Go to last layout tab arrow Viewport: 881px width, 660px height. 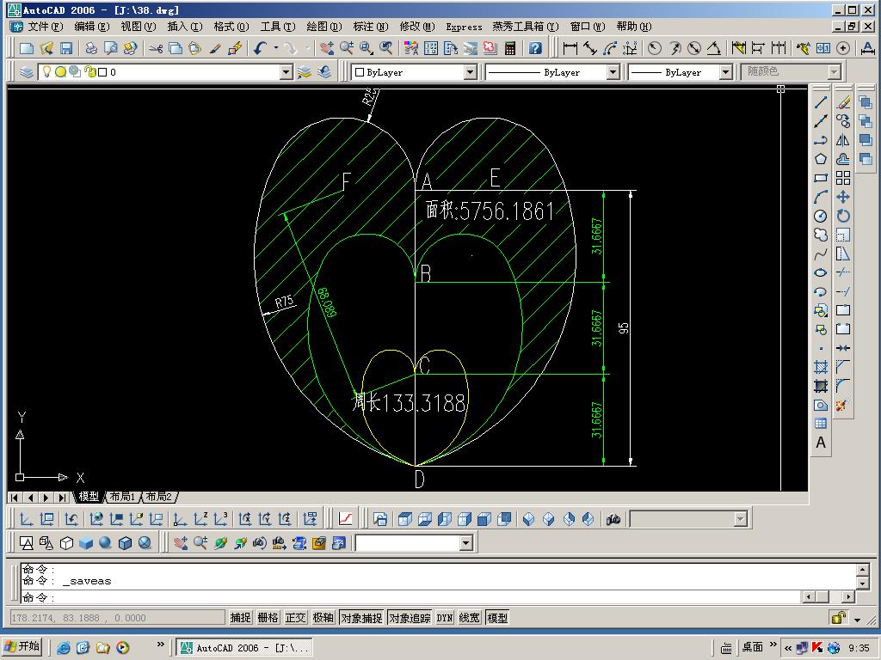(62, 498)
